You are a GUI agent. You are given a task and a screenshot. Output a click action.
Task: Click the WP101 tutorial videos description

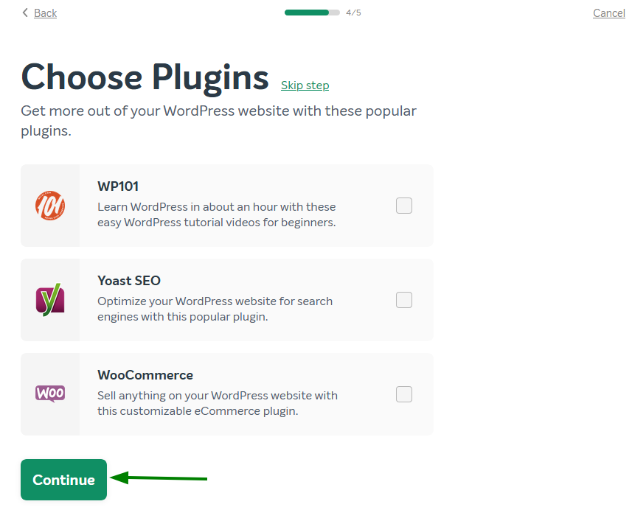[x=217, y=214]
